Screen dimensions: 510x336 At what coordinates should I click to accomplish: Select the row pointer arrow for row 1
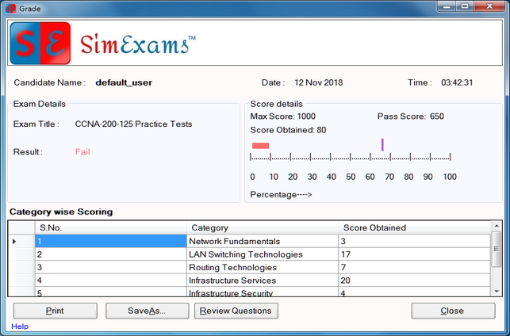pos(14,242)
